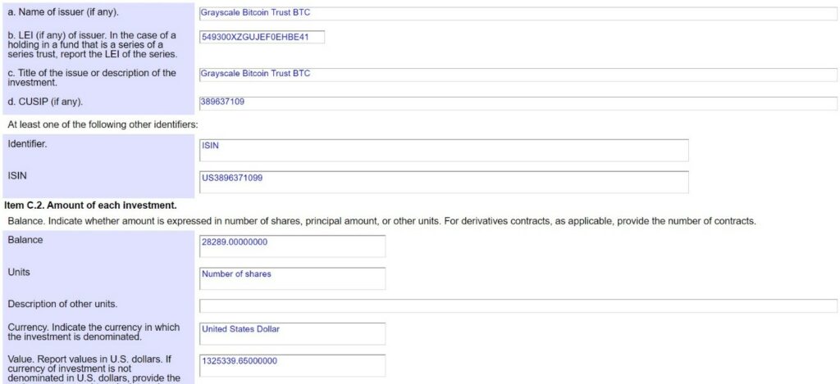Click the 'Units' label cell
840x384 pixels.
[98, 278]
